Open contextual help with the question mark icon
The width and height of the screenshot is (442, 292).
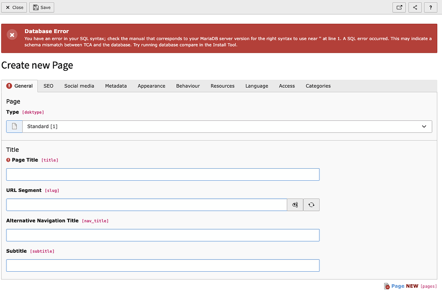(430, 7)
